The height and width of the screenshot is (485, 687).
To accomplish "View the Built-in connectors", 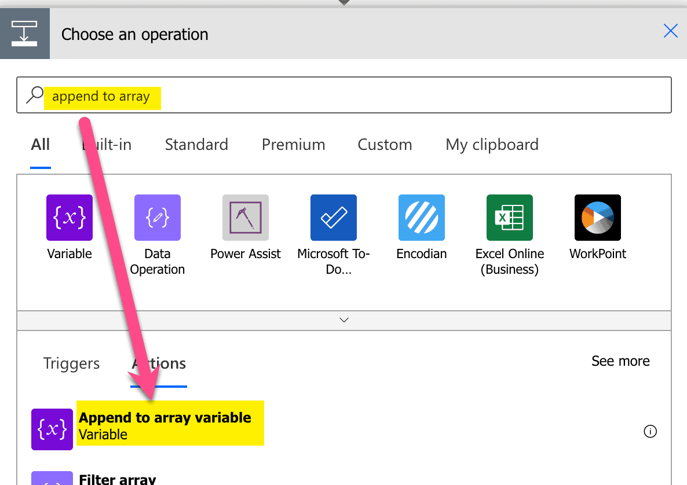I will tap(107, 145).
